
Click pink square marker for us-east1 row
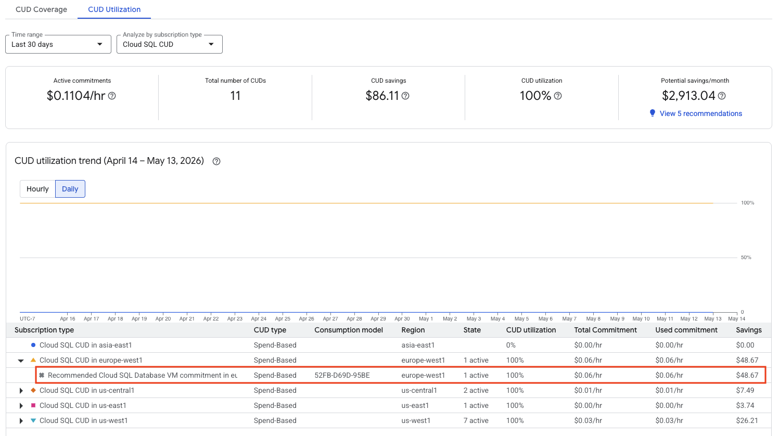[x=33, y=405]
